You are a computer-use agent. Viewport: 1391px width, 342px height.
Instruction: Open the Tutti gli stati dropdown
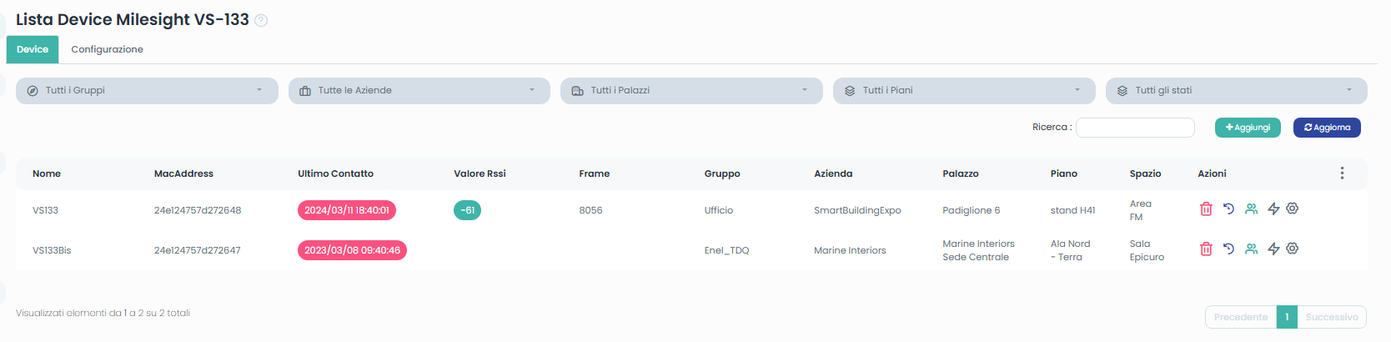click(1235, 90)
